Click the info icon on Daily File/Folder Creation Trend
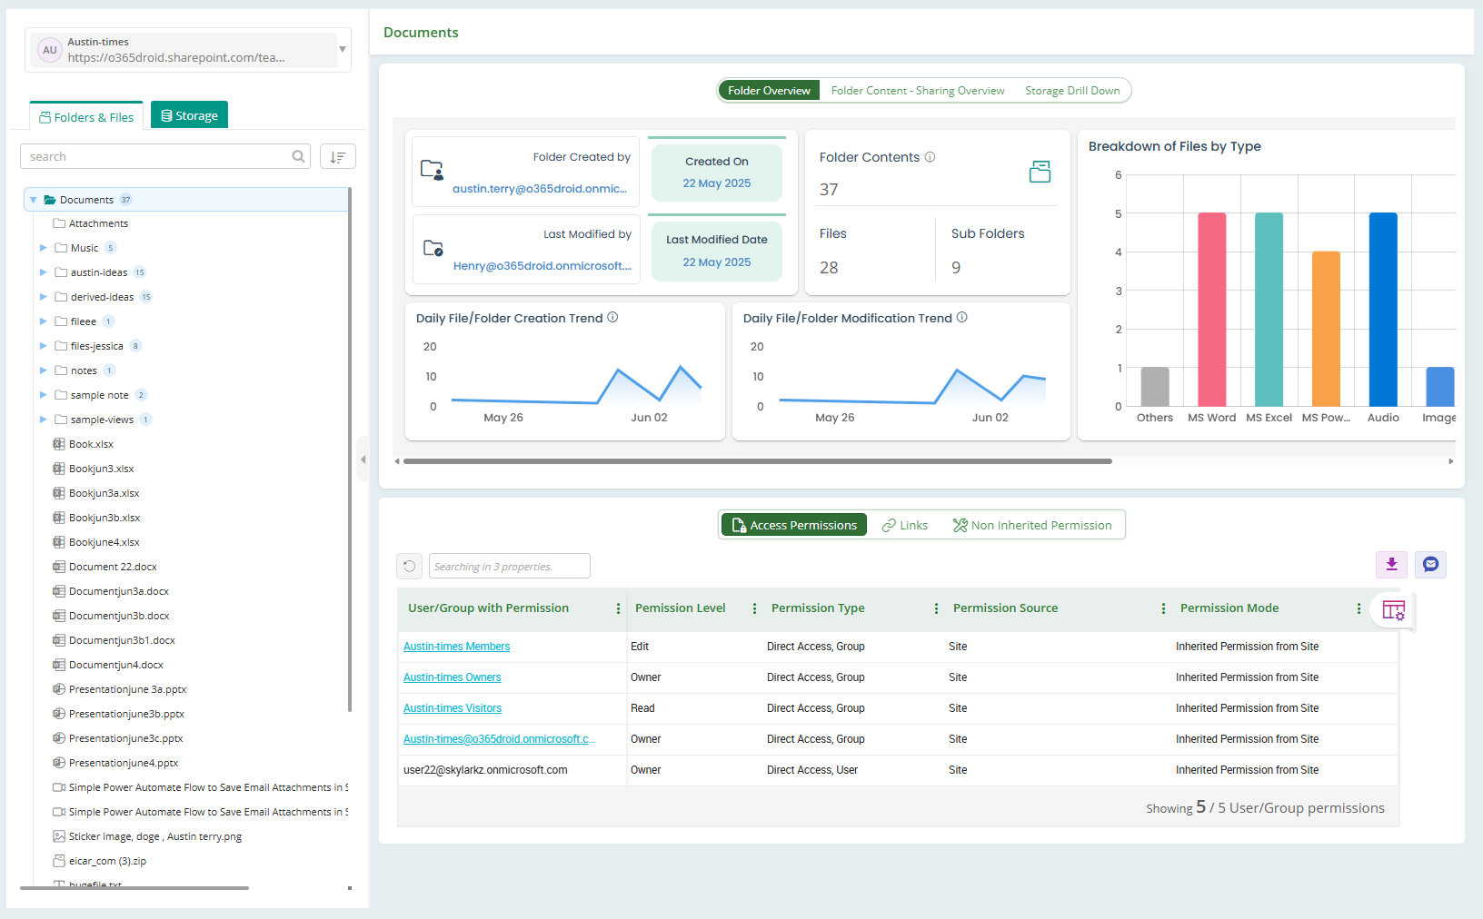1483x919 pixels. (613, 317)
